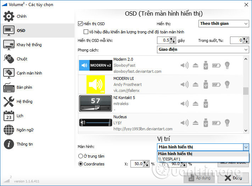Click battery icon in MODERN UI row
The height and width of the screenshot is (186, 252).
coord(216,84)
